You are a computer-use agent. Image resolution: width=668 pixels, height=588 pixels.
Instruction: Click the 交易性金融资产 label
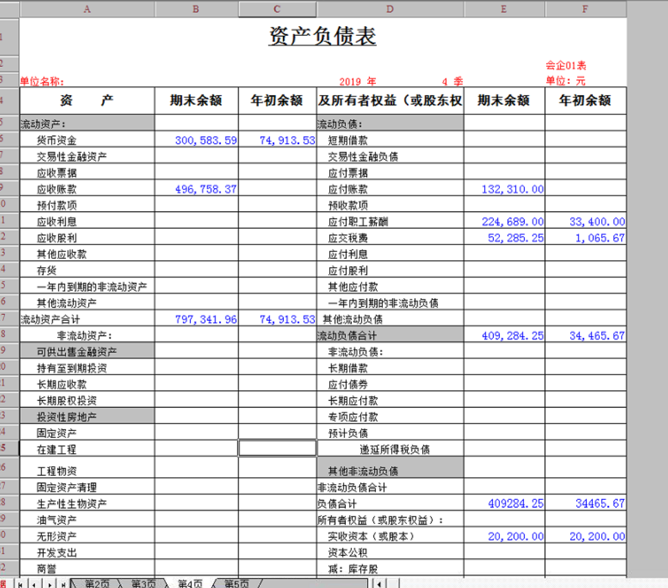[72, 156]
